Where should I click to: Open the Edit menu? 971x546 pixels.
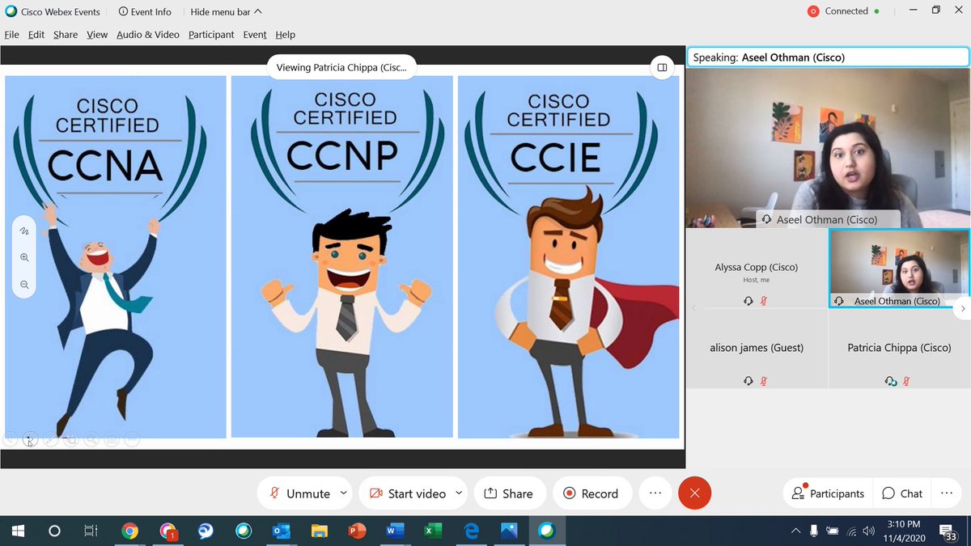(36, 35)
